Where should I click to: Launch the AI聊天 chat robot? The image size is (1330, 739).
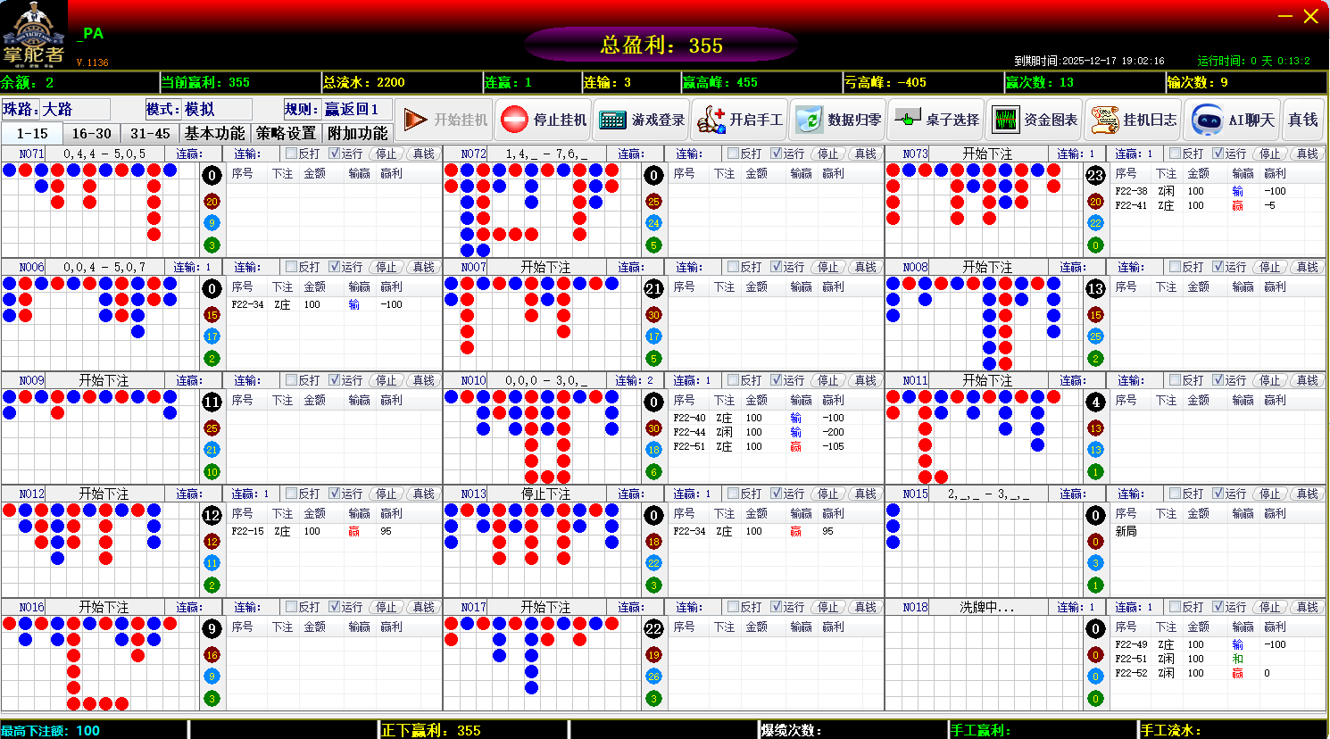click(1233, 120)
